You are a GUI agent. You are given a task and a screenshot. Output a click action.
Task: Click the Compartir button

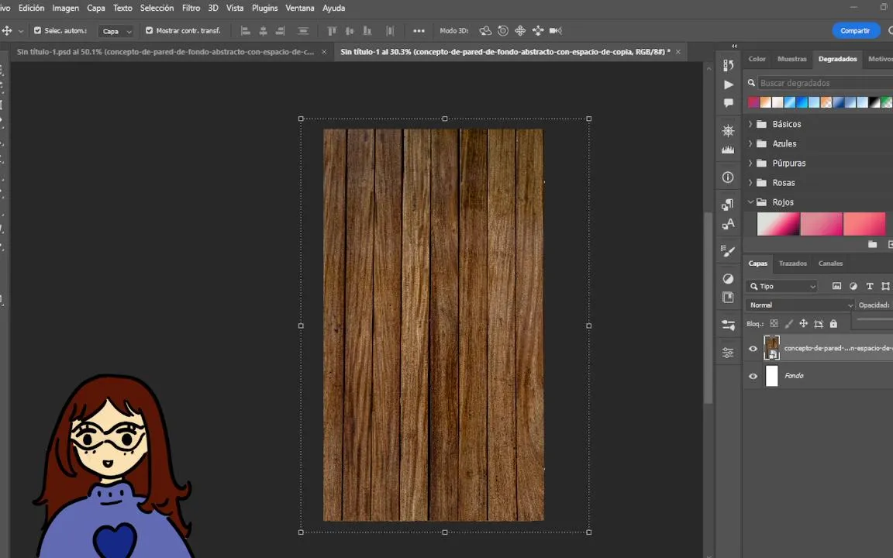tap(854, 31)
